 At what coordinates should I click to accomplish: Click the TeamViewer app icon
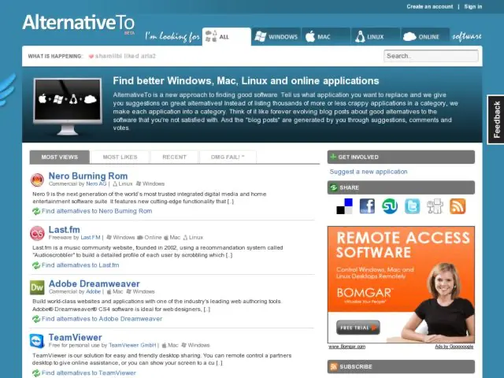point(37,341)
